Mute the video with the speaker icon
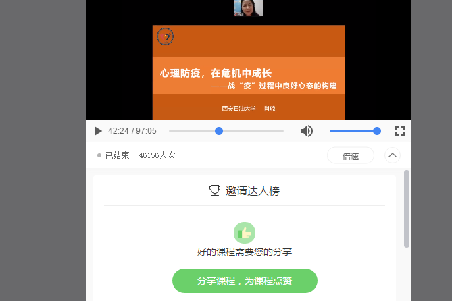The height and width of the screenshot is (301, 452). point(306,131)
